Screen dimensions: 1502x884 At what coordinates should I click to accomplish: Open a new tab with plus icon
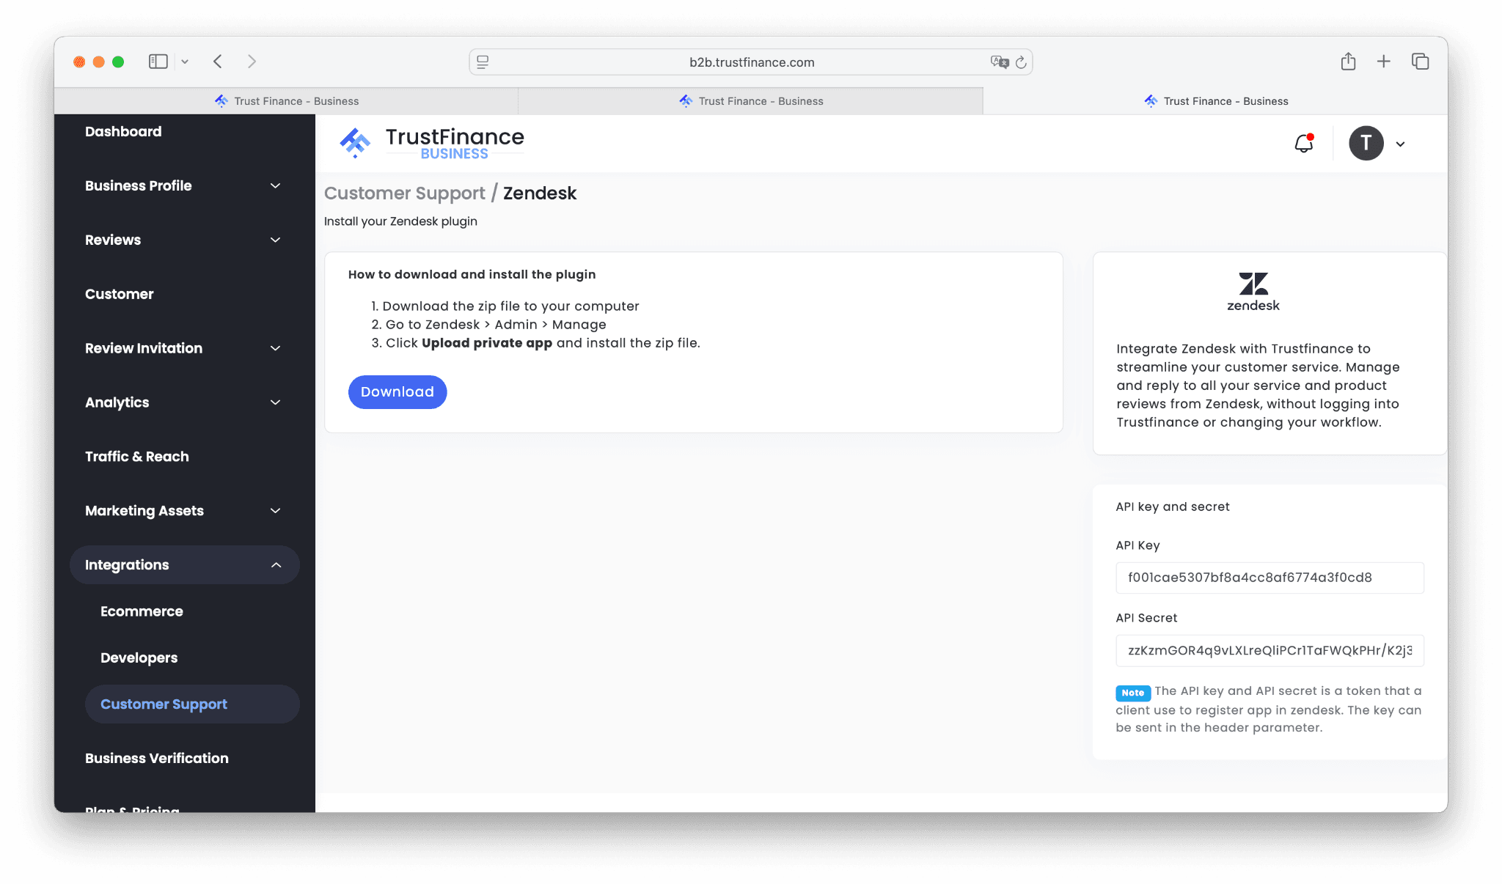click(x=1383, y=62)
